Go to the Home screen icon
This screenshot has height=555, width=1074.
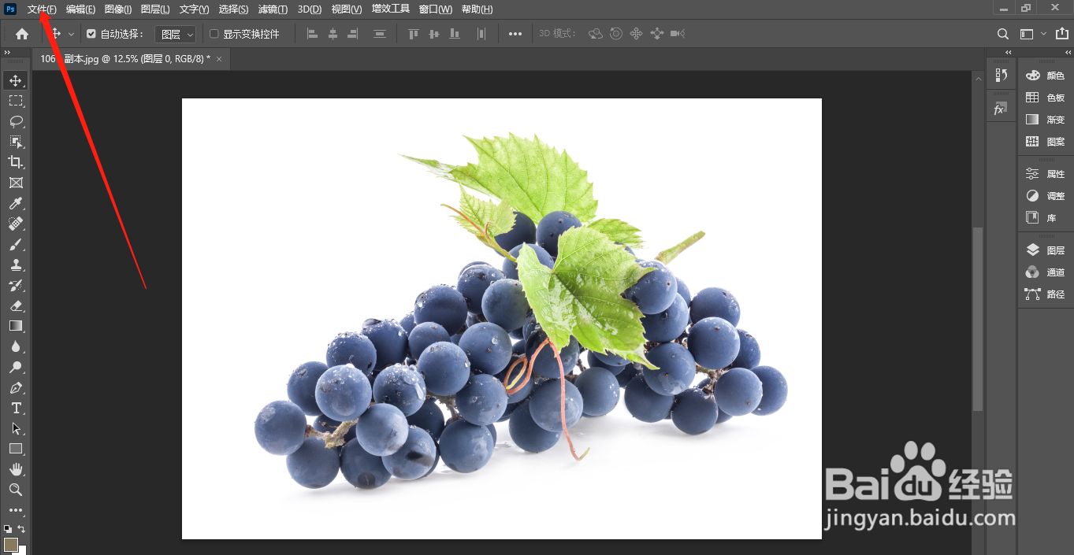coord(22,34)
